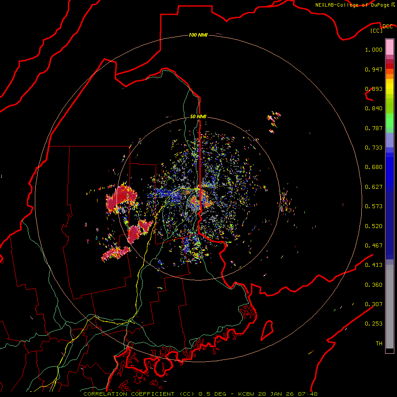
Task: Select the 0.947 scale value
Action: [374, 69]
